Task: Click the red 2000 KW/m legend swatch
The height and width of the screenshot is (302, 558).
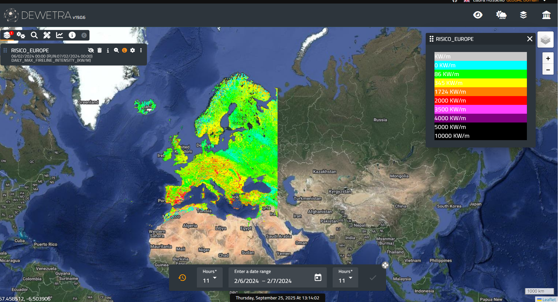Action: click(x=480, y=100)
